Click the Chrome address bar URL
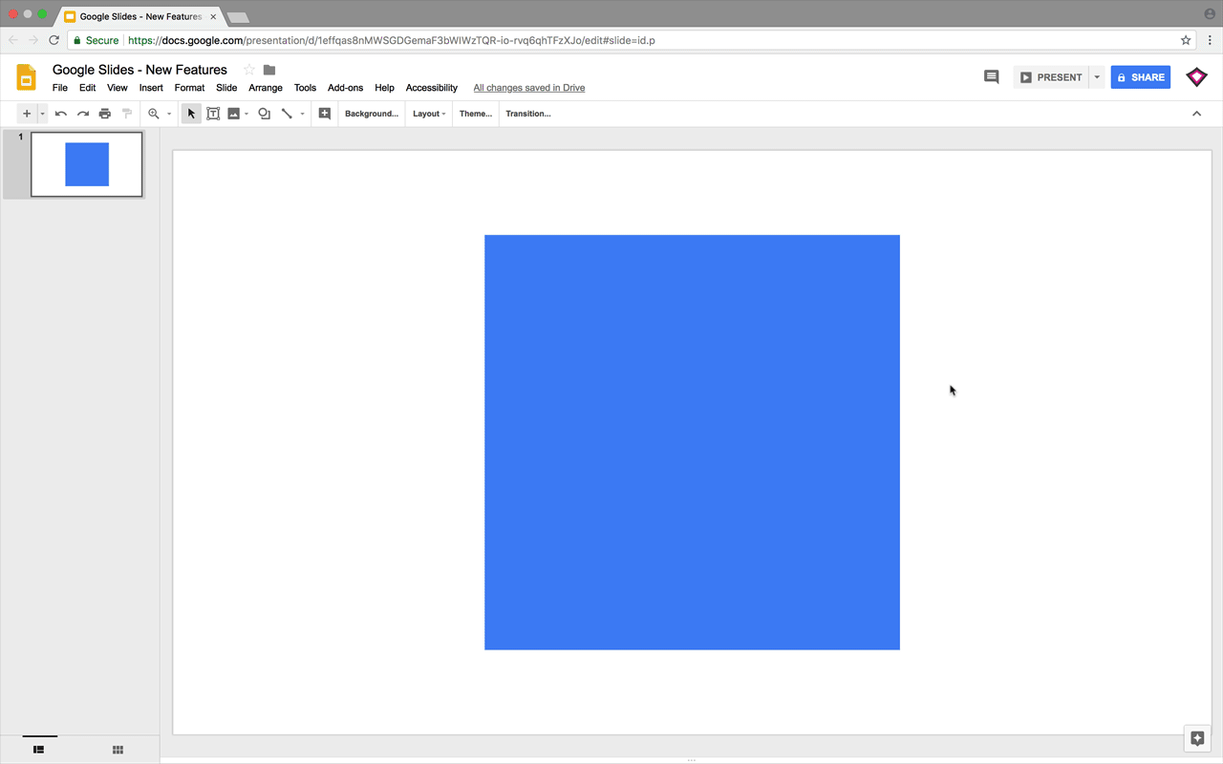Screen dimensions: 1223x764 coord(392,40)
